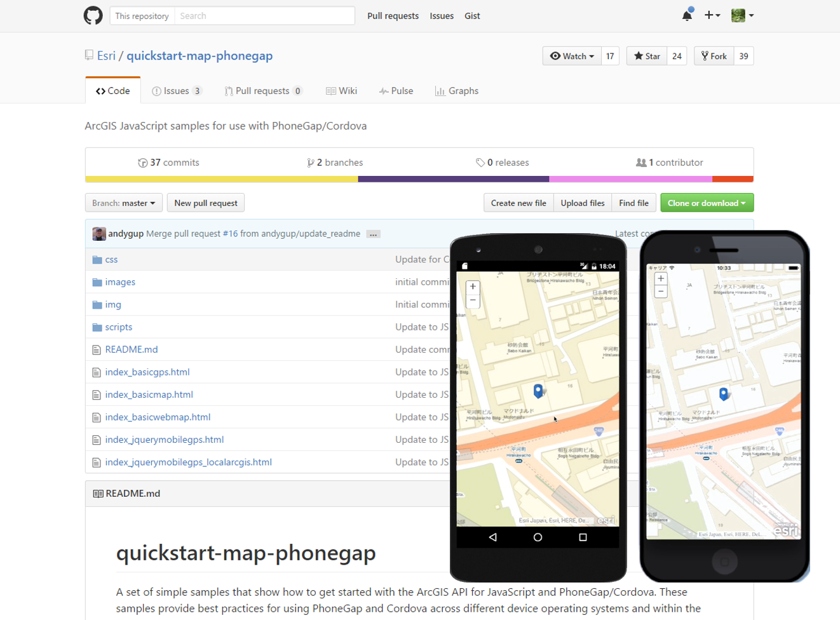The height and width of the screenshot is (620, 840).
Task: Click the file icon next to README.md
Action: pos(97,350)
